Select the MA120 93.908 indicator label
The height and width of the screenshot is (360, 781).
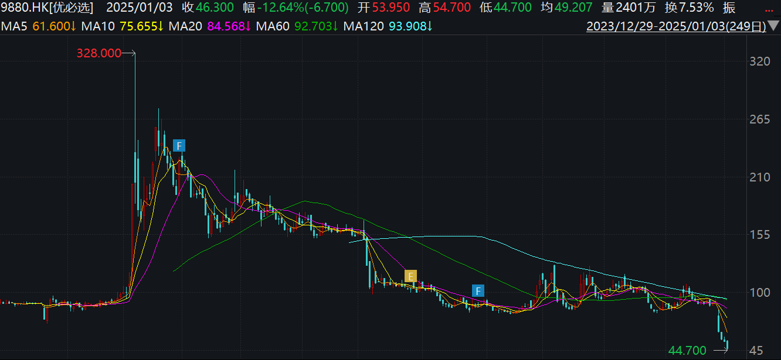(x=389, y=27)
